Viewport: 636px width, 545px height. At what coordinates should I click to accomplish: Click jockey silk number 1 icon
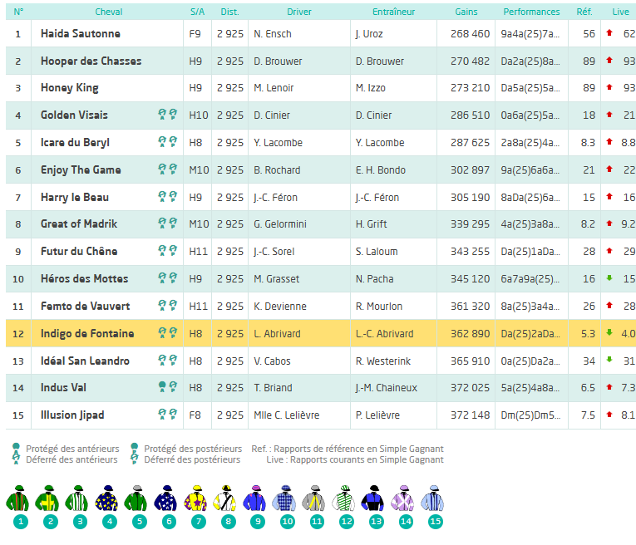pyautogui.click(x=21, y=499)
